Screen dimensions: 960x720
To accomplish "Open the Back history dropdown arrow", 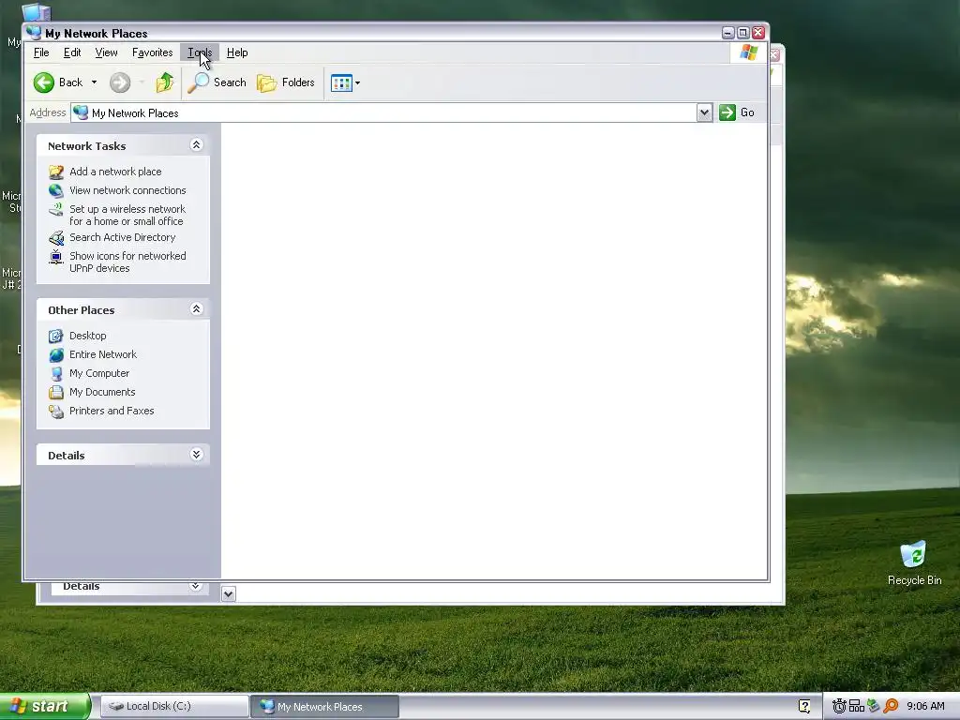I will point(94,82).
